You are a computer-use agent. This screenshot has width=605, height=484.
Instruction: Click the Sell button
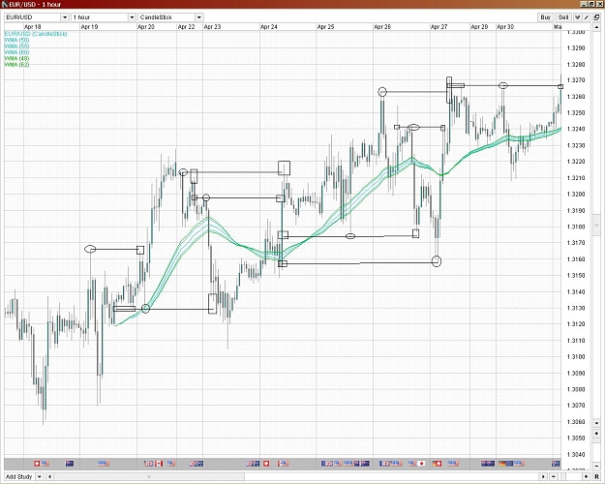pos(563,17)
